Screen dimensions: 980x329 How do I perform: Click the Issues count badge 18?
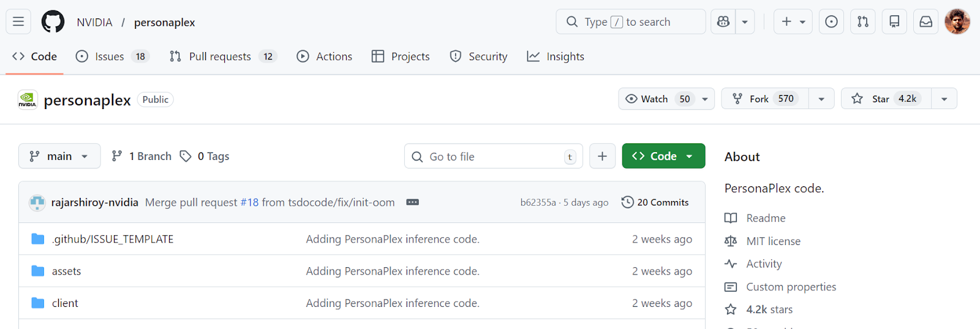coord(140,56)
